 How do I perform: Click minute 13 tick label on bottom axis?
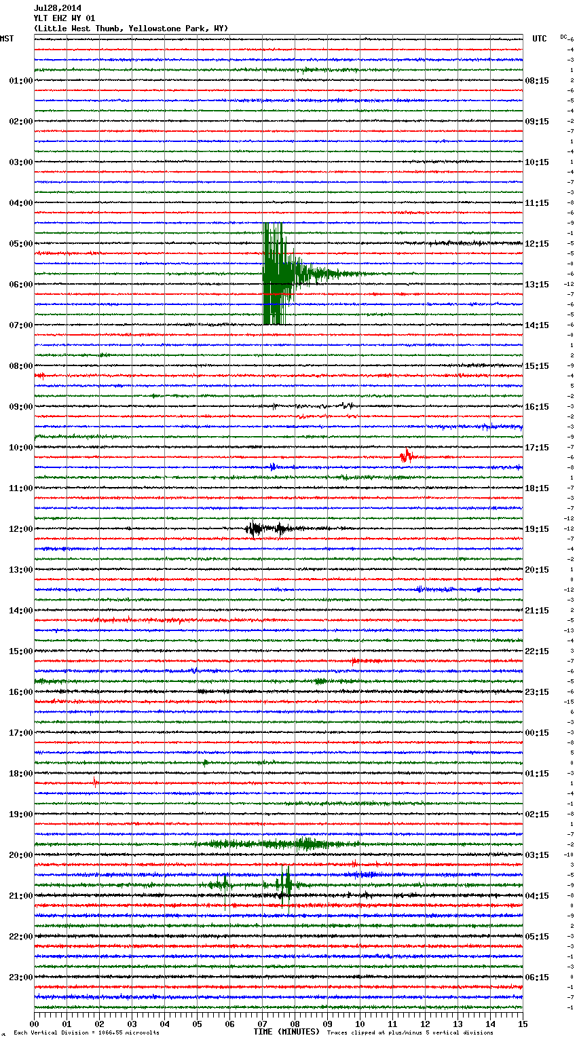point(458,1024)
